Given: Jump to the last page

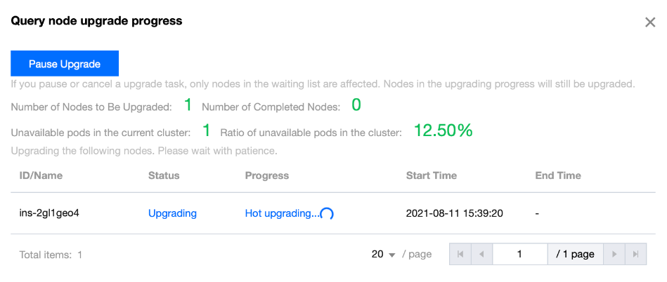Looking at the screenshot, I should (x=635, y=255).
